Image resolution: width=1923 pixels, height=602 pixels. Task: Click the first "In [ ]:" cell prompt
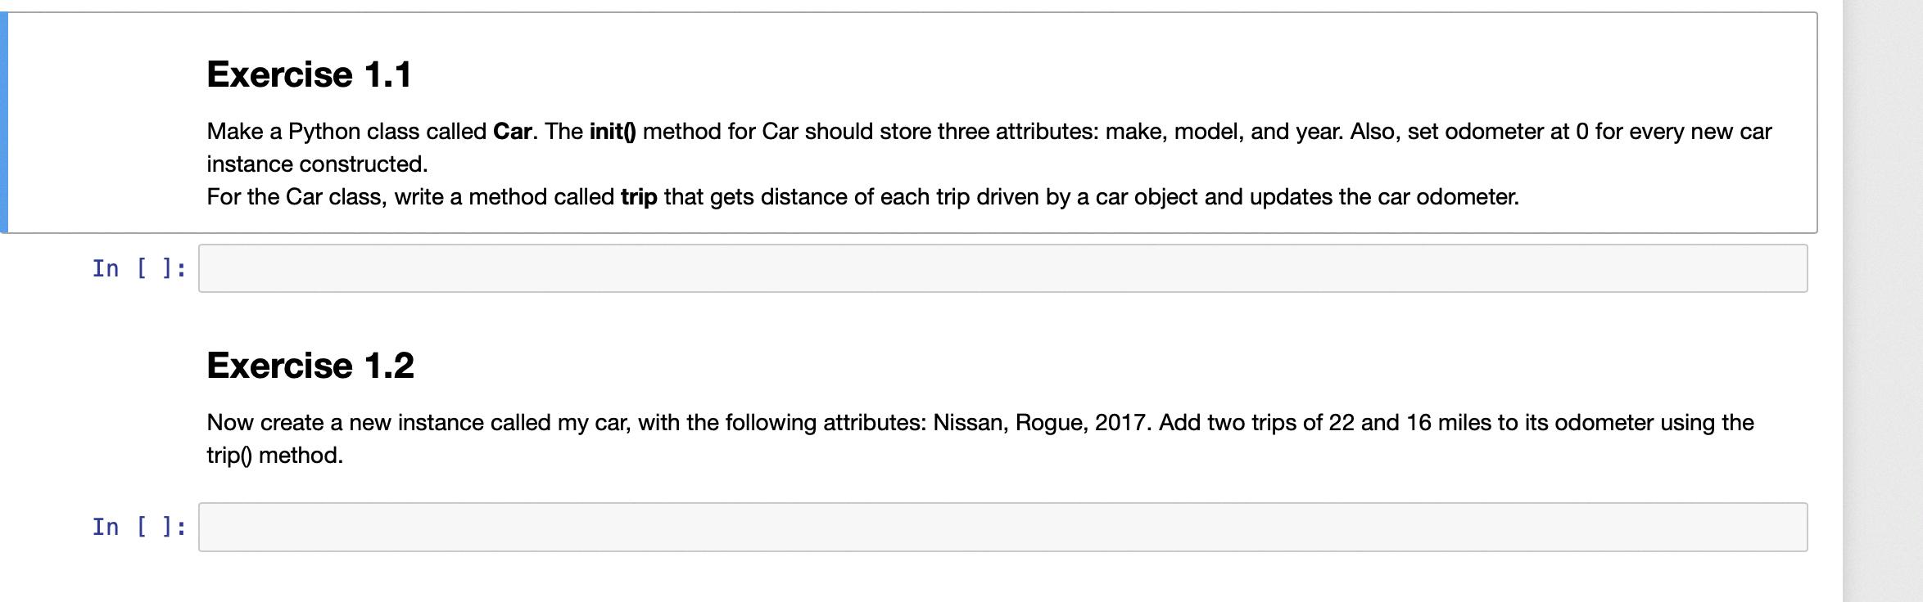coord(139,268)
